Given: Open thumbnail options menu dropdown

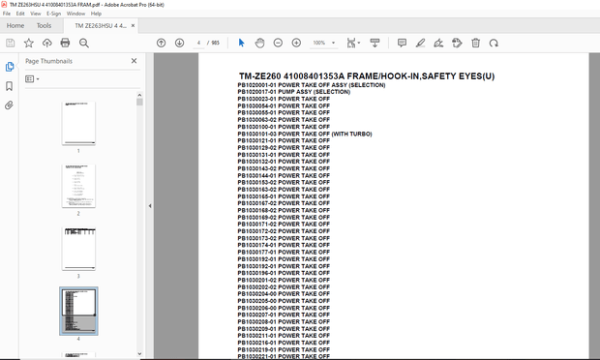Looking at the screenshot, I should coord(32,78).
